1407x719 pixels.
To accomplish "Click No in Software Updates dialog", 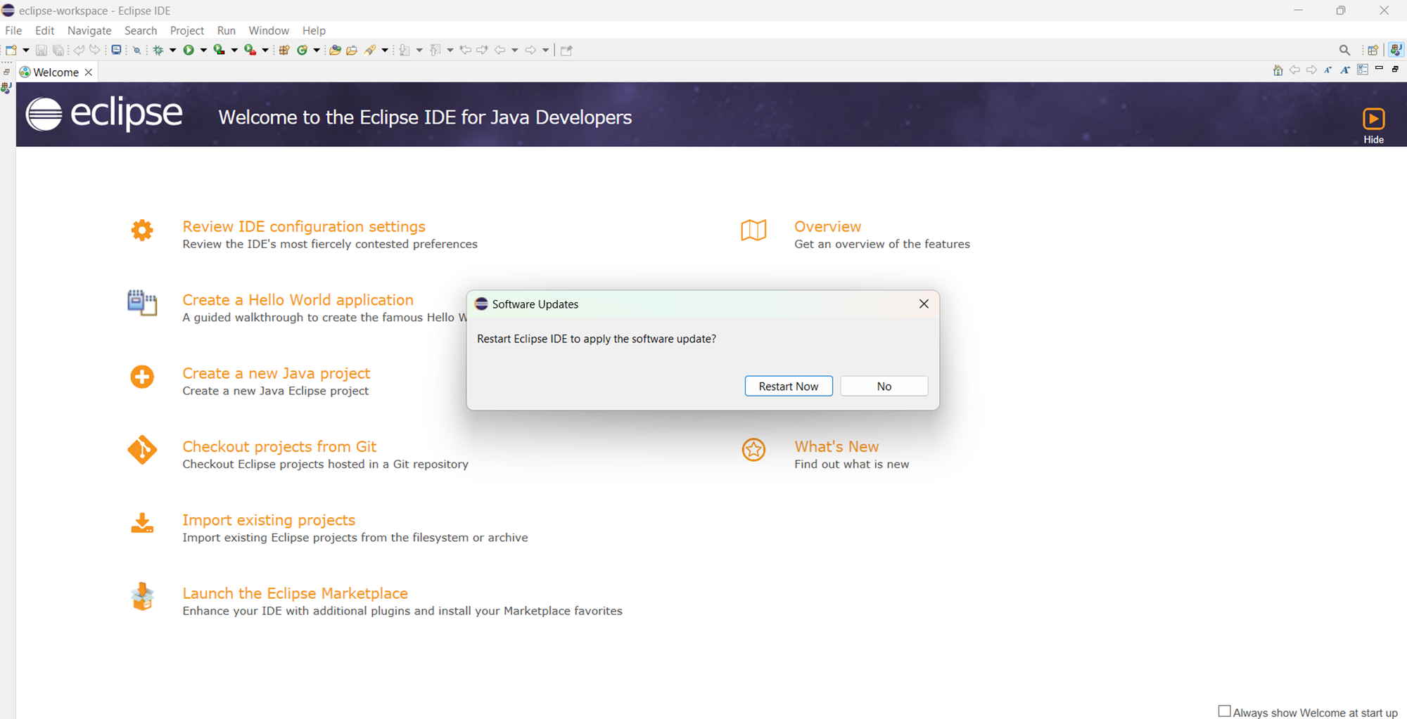I will pos(884,386).
